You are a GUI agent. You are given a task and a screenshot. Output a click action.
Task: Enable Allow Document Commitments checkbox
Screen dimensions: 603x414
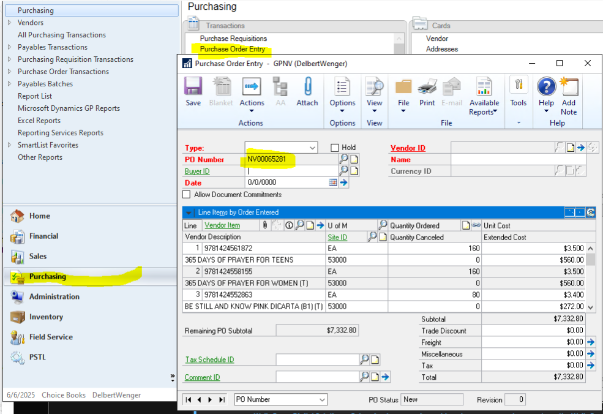pyautogui.click(x=187, y=195)
